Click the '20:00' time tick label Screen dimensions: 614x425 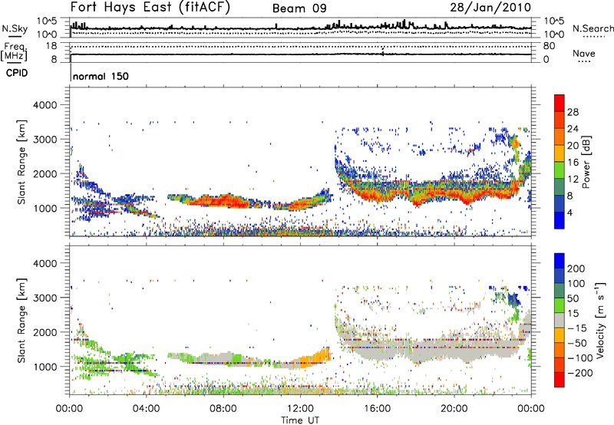click(454, 409)
